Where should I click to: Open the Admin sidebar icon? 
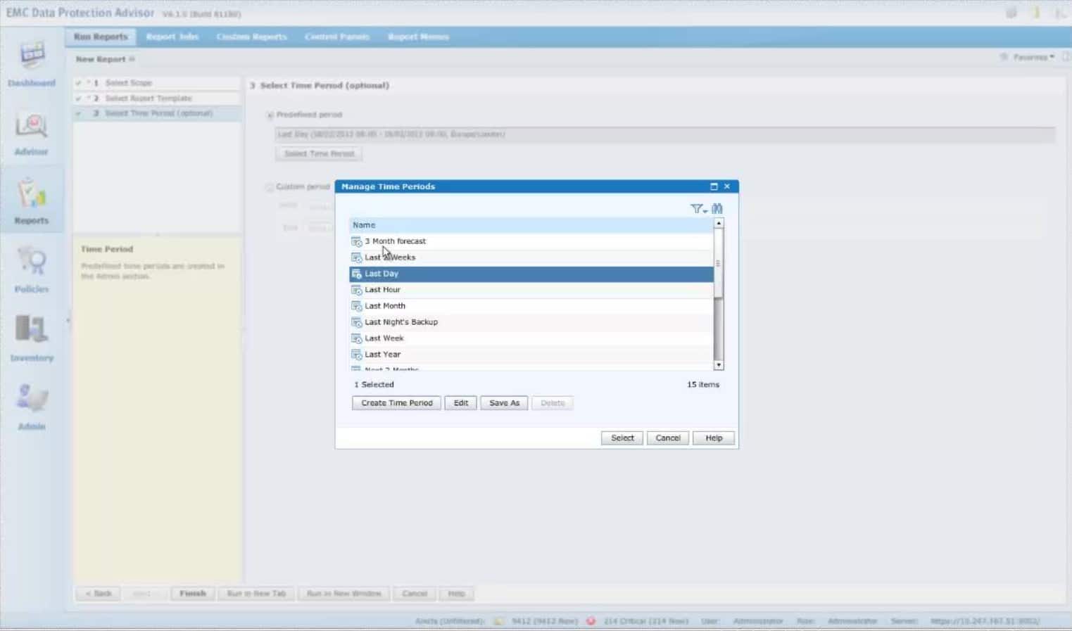pos(32,398)
